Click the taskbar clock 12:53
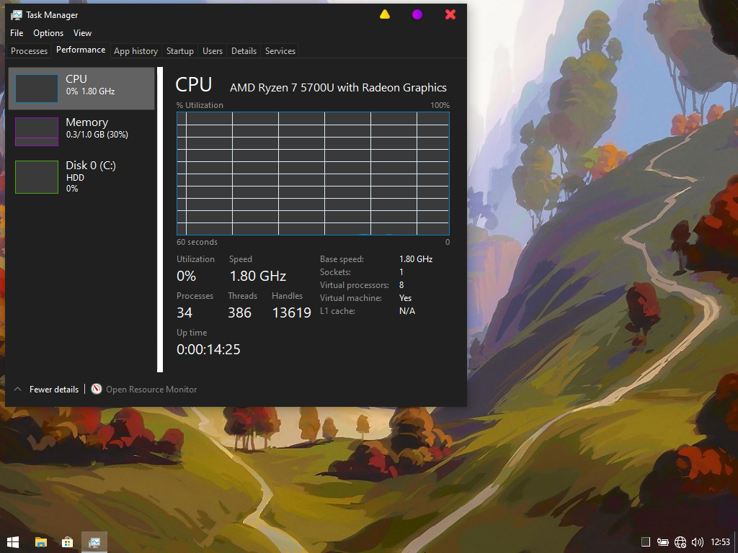The image size is (738, 553). pyautogui.click(x=720, y=542)
